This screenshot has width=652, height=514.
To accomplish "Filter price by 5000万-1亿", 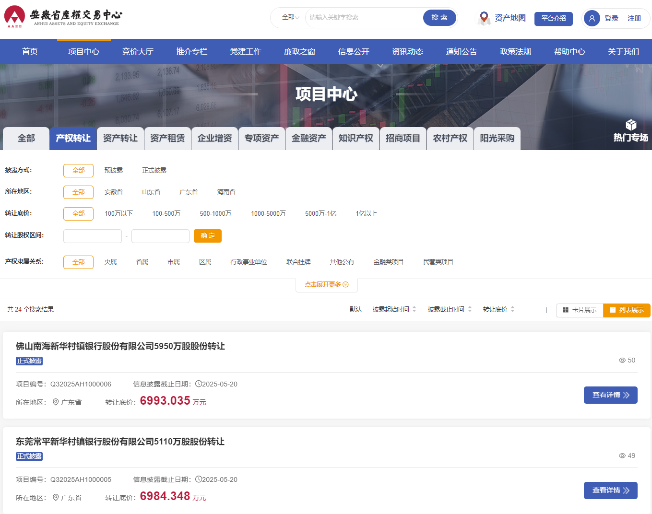I will pos(321,213).
